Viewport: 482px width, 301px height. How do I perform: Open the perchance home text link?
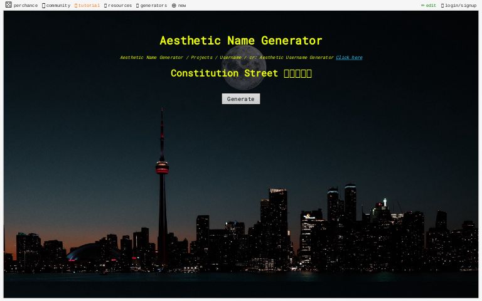click(26, 6)
